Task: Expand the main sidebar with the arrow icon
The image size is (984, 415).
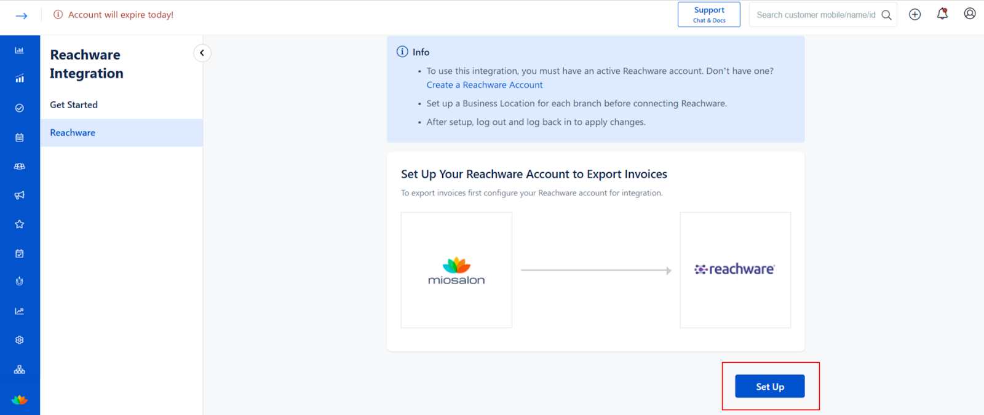Action: [22, 15]
